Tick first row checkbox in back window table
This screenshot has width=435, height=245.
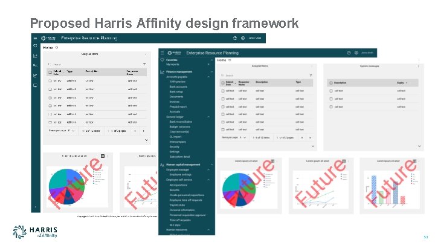[50, 81]
